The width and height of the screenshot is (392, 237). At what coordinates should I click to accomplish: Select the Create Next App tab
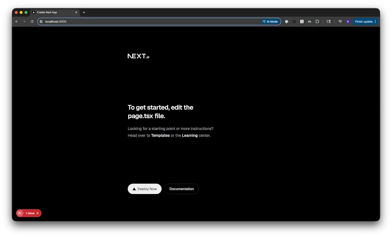(55, 12)
